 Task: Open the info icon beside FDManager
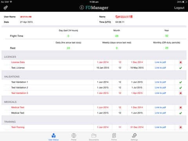pos(82,7)
